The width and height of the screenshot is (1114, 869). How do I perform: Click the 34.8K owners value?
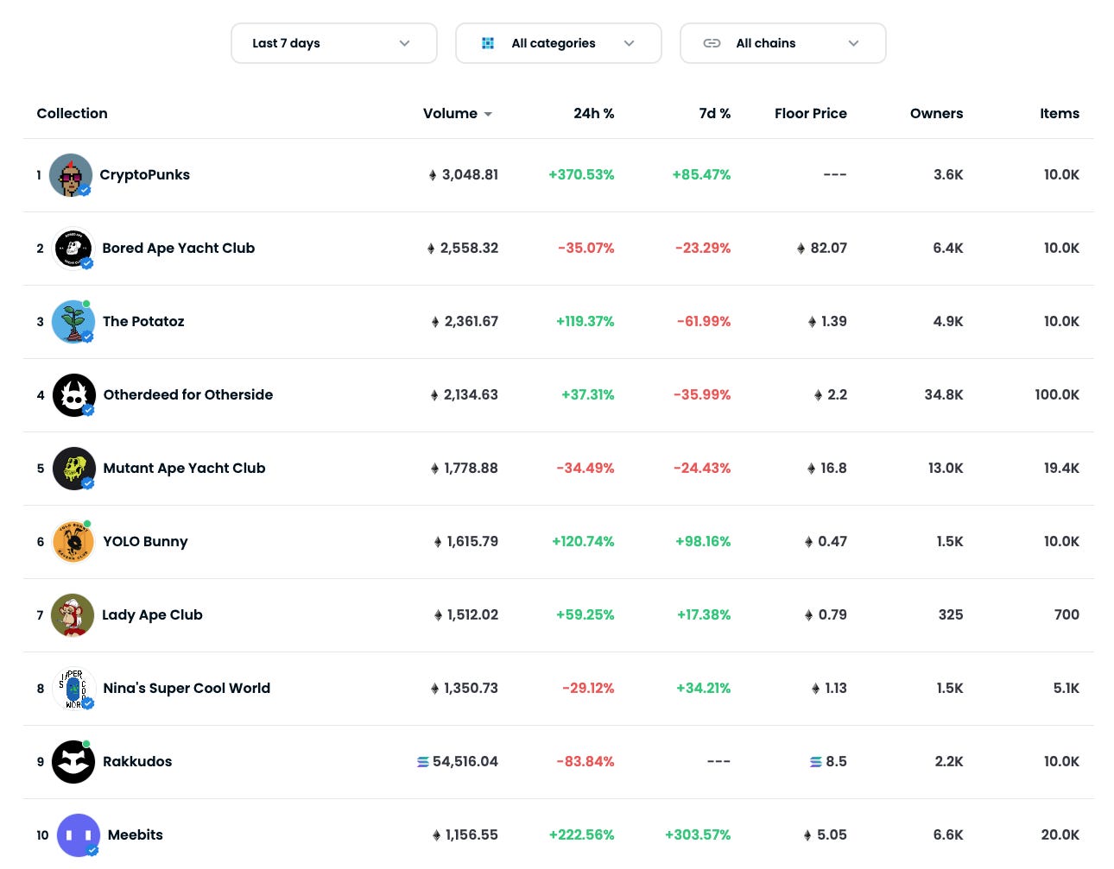click(x=944, y=394)
